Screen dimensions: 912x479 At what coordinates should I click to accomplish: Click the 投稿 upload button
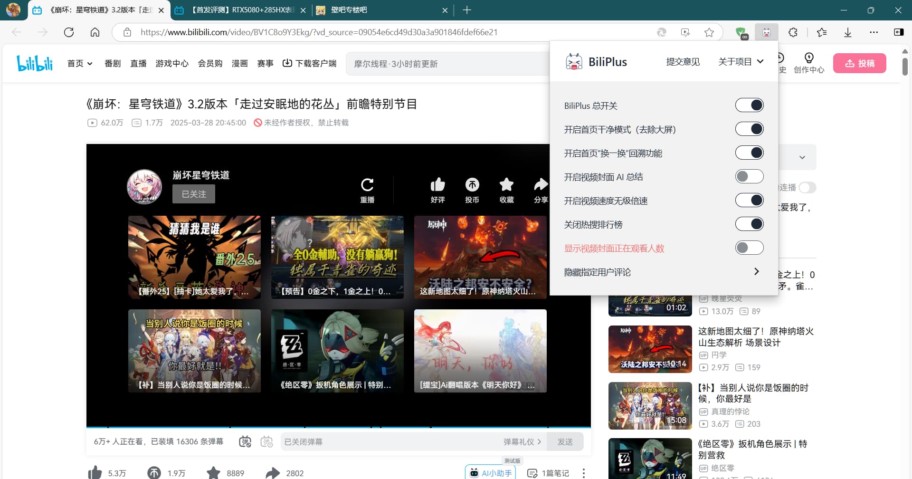pos(859,63)
